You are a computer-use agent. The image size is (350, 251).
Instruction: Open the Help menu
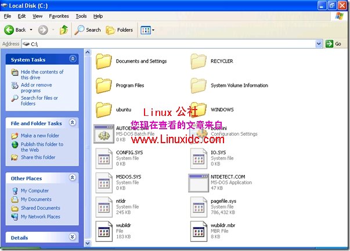tap(98, 16)
